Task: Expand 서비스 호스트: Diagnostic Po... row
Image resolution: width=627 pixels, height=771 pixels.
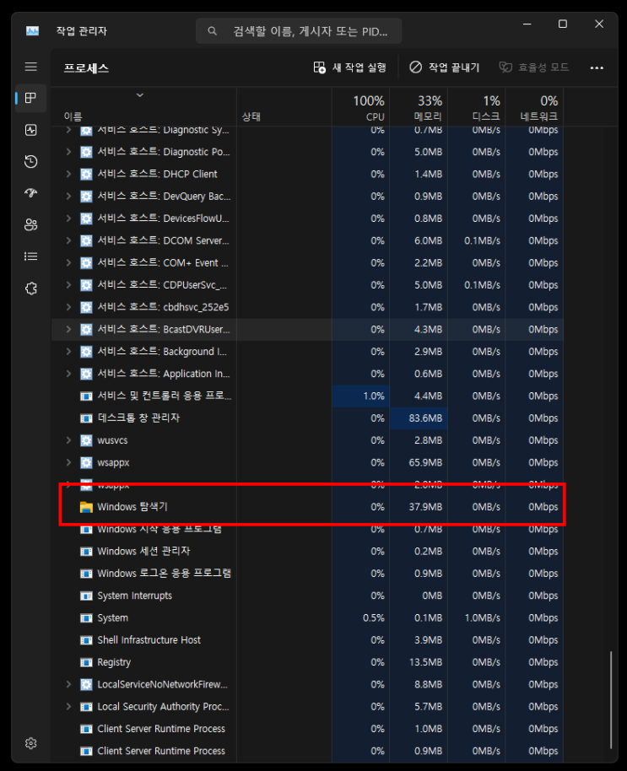Action: click(68, 152)
